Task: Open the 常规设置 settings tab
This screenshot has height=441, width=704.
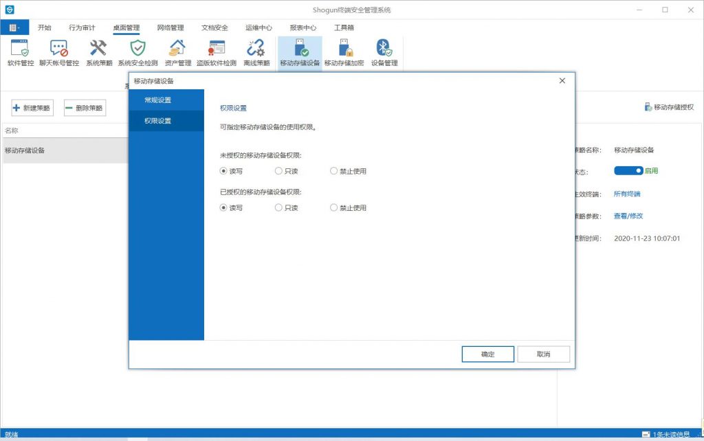Action: [158, 100]
